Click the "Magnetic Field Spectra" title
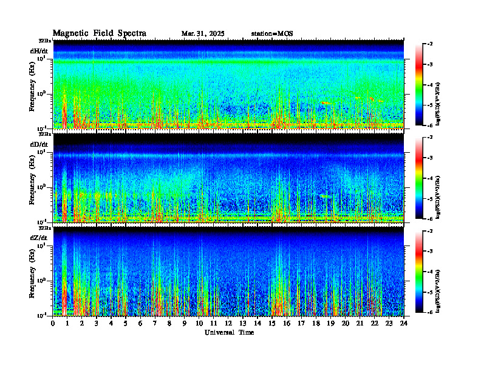Screen dimensions: 481x371 (x=100, y=33)
